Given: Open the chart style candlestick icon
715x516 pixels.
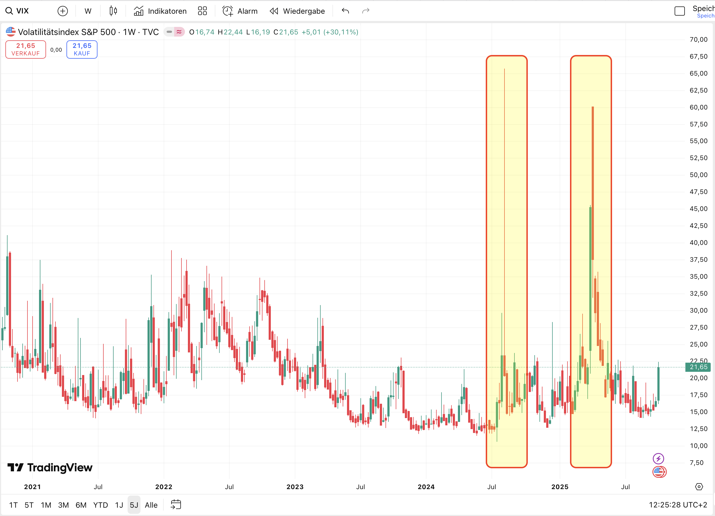Looking at the screenshot, I should point(113,11).
